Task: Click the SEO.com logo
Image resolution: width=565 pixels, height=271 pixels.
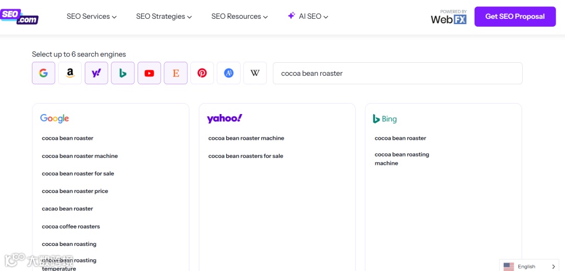Action: 19,16
